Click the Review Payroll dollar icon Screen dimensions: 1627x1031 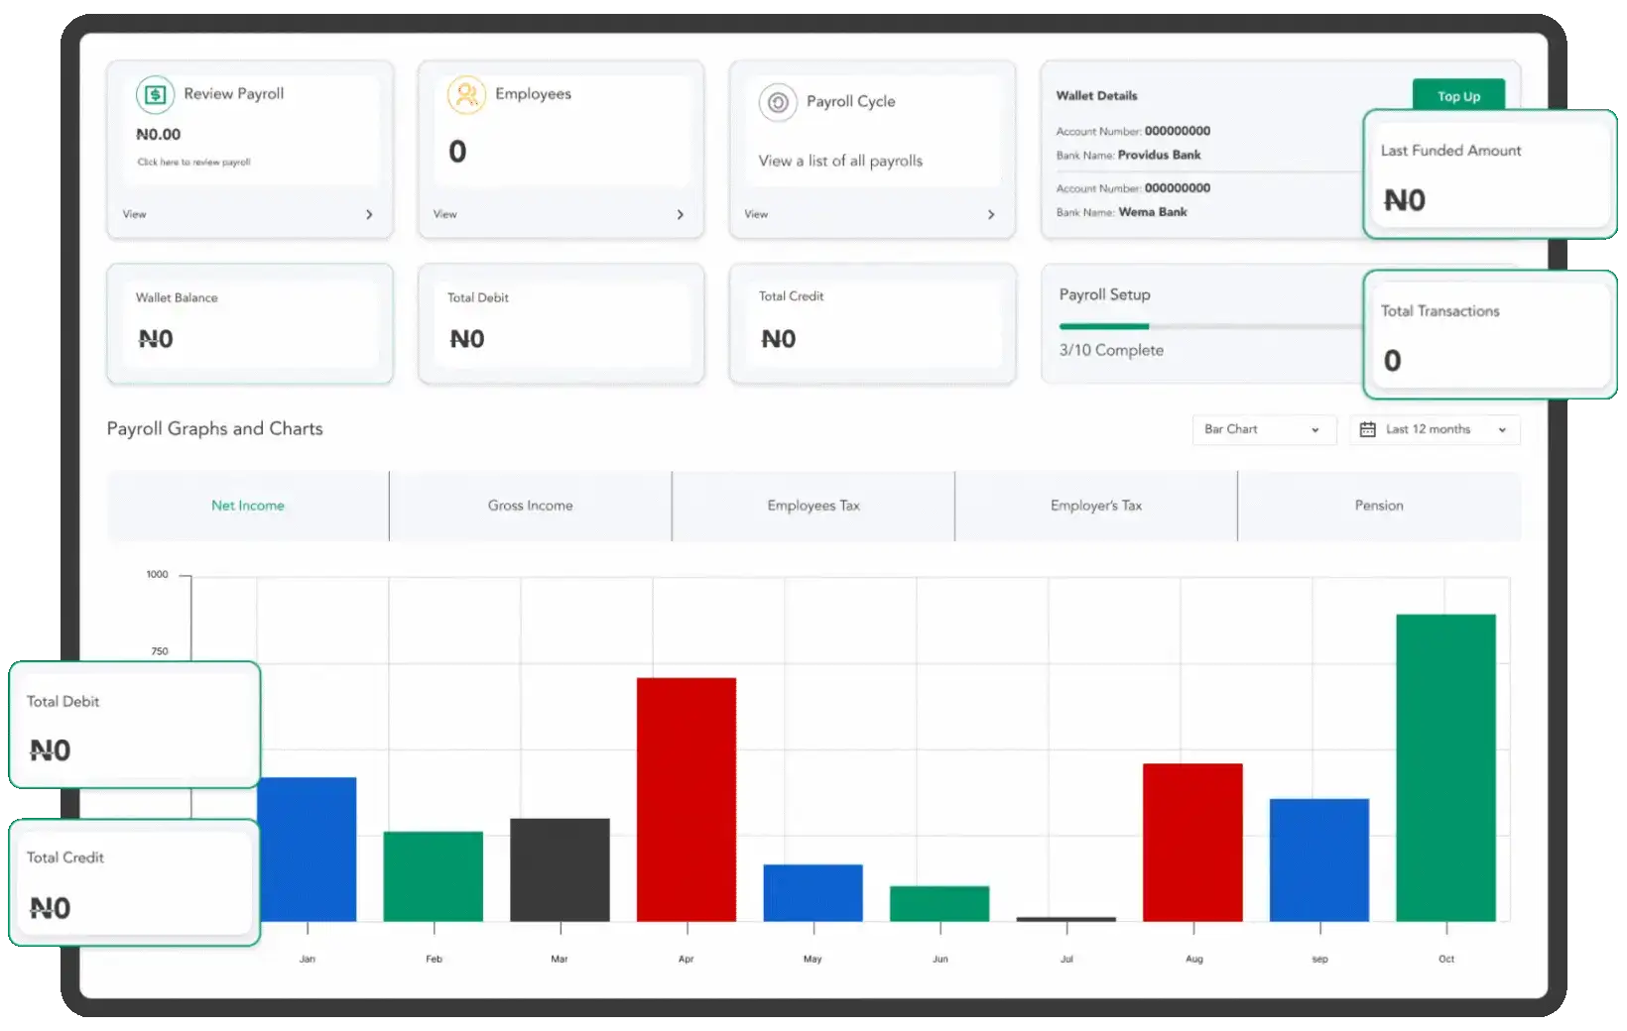[x=156, y=95]
